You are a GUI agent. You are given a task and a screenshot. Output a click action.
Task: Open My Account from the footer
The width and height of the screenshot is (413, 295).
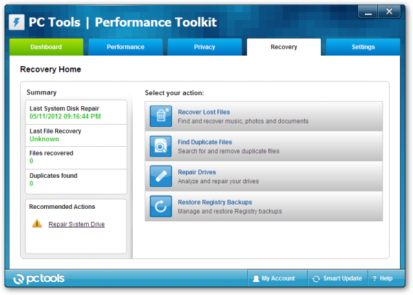tap(277, 278)
